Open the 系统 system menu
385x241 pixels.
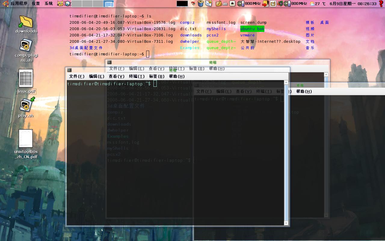48,4
